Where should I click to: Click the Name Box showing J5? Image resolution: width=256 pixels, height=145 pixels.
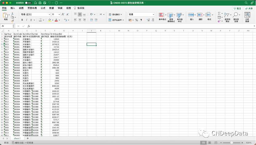[8, 26]
